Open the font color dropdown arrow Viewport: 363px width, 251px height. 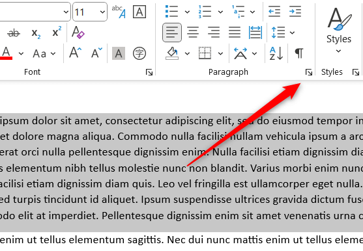click(21, 54)
